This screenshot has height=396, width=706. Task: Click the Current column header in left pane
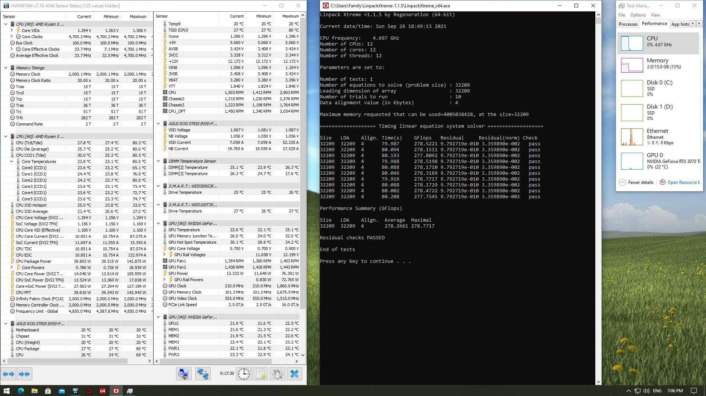[x=80, y=17]
